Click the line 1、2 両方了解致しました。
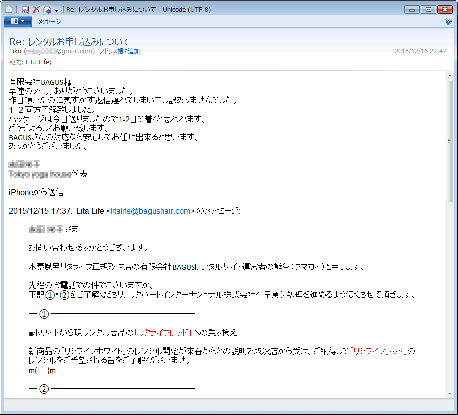Image resolution: width=458 pixels, height=415 pixels. point(53,110)
